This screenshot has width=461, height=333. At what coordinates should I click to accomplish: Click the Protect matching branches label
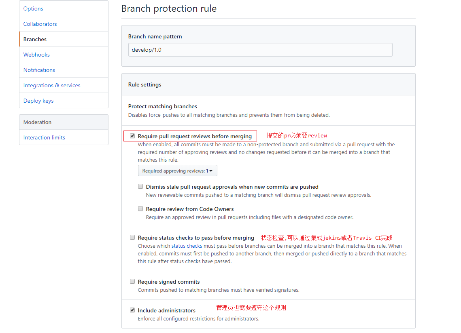(x=163, y=106)
